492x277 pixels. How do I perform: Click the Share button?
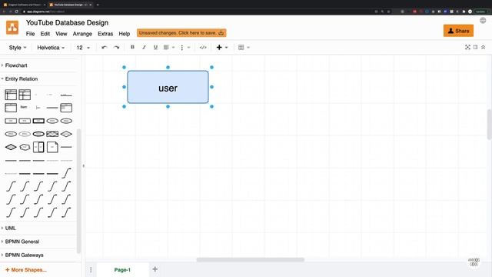[x=458, y=31]
